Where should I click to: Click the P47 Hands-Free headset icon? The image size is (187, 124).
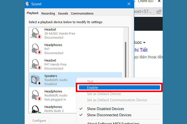pyautogui.click(x=36, y=64)
